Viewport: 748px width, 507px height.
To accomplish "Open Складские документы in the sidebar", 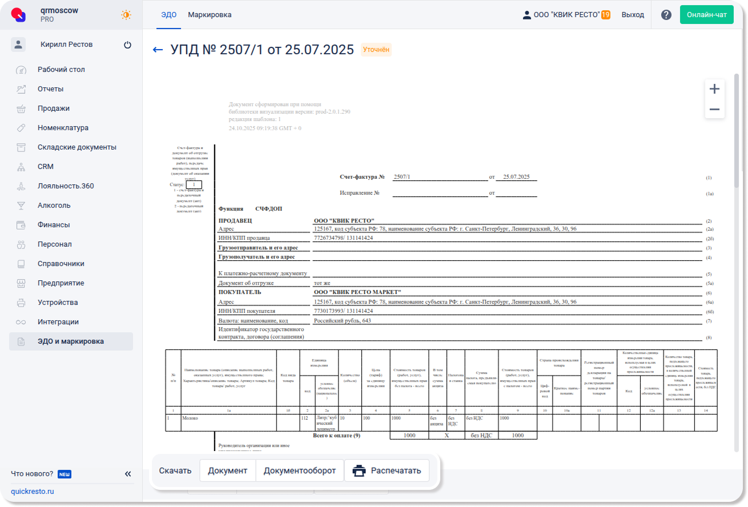I will point(77,147).
